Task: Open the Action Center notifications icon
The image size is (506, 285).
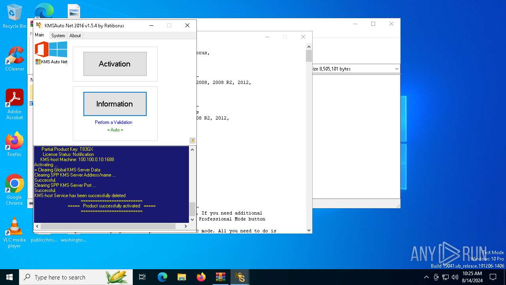Action: [x=493, y=277]
